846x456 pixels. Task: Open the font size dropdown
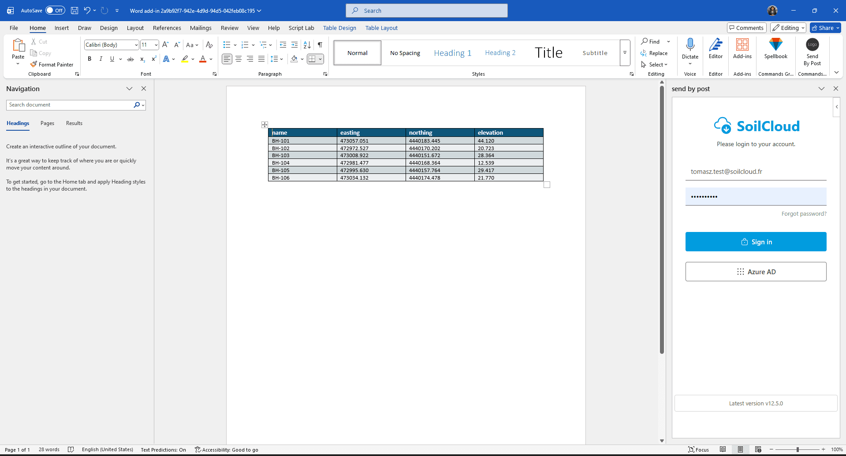point(156,45)
